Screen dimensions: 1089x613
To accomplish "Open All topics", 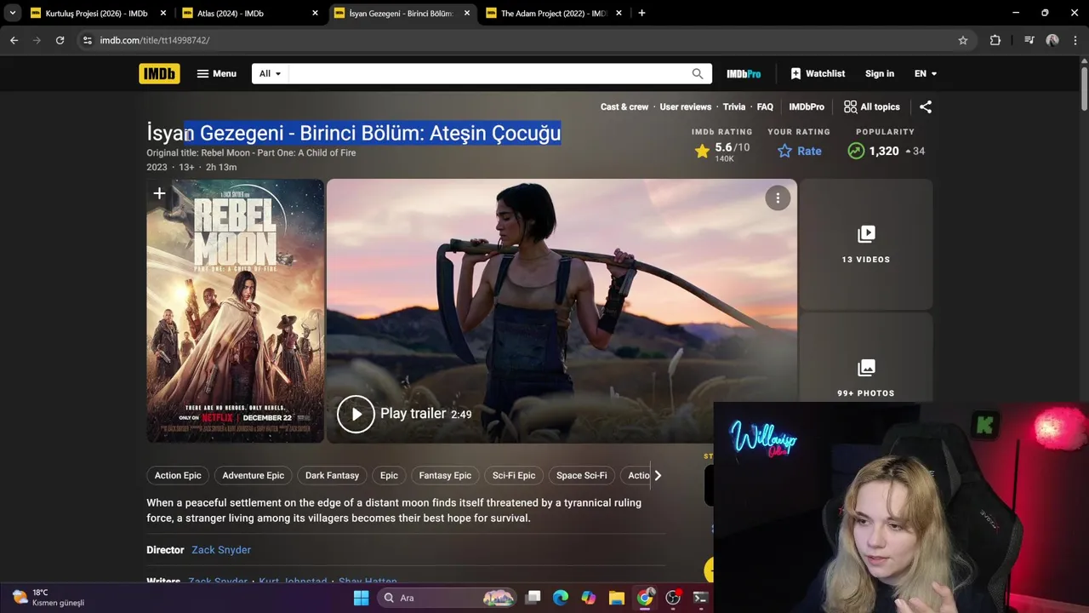I will (x=871, y=107).
